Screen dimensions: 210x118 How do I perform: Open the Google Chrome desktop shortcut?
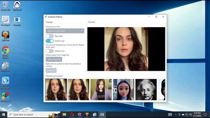click(x=6, y=52)
